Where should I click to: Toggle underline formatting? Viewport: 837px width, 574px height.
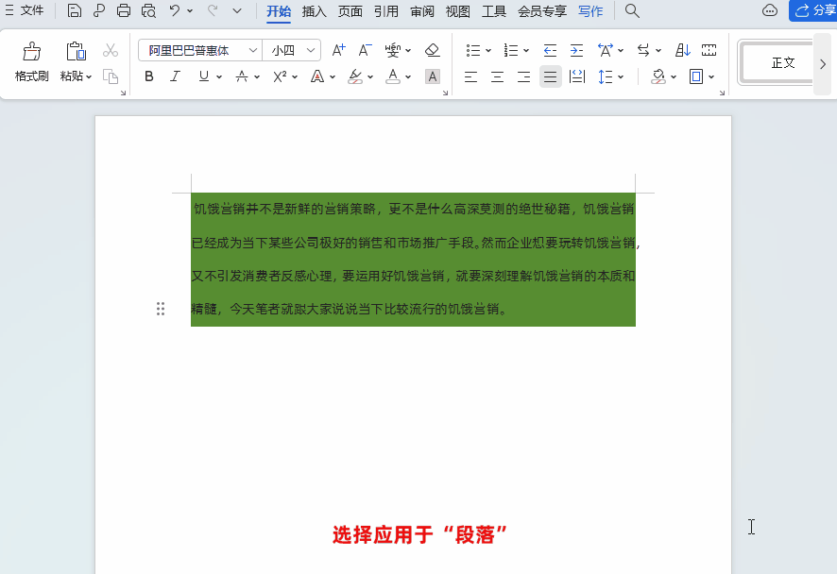pyautogui.click(x=203, y=76)
